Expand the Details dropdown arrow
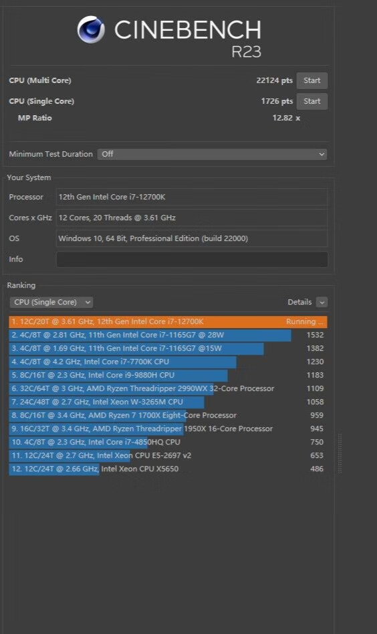Image resolution: width=377 pixels, height=634 pixels. [x=322, y=302]
